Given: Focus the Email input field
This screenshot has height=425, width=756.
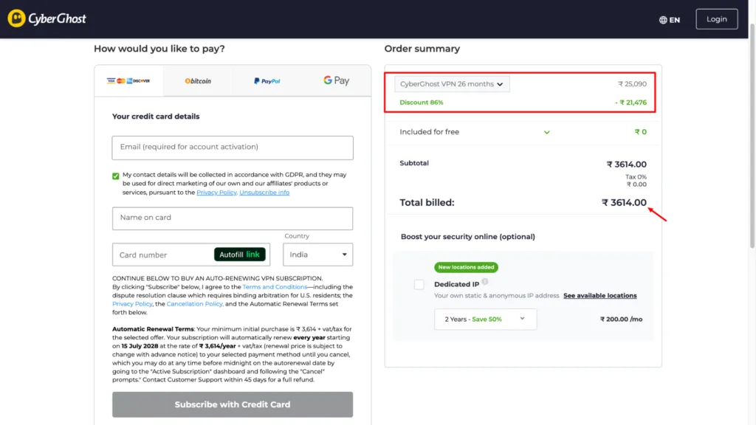Looking at the screenshot, I should (233, 148).
